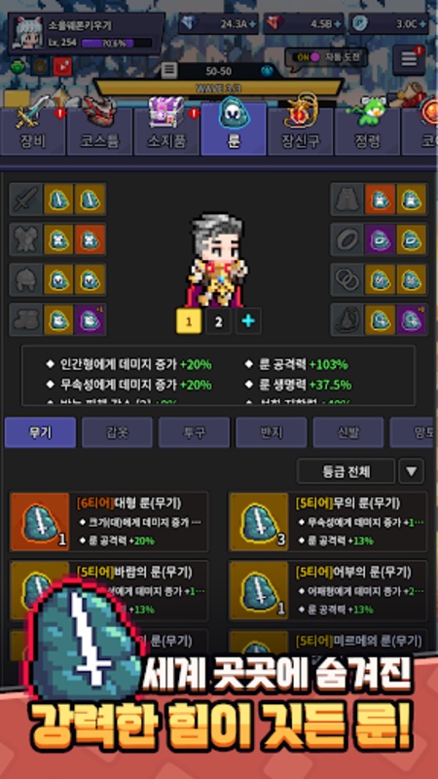Select the ring equipment slot icon
This screenshot has height=779, width=438.
pos(347,239)
